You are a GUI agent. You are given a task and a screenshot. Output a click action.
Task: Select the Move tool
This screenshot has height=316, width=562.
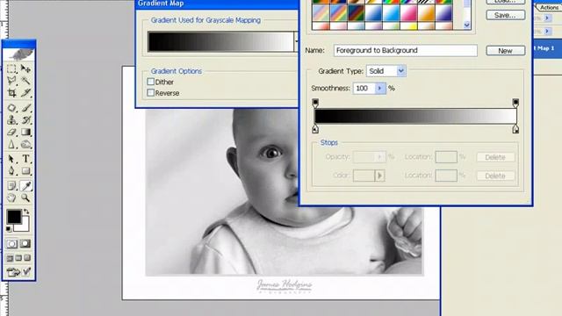click(25, 68)
